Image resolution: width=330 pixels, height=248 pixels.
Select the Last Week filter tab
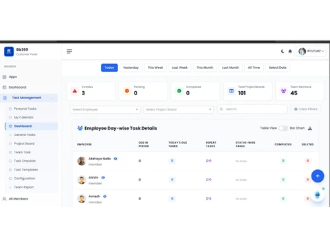click(x=180, y=67)
